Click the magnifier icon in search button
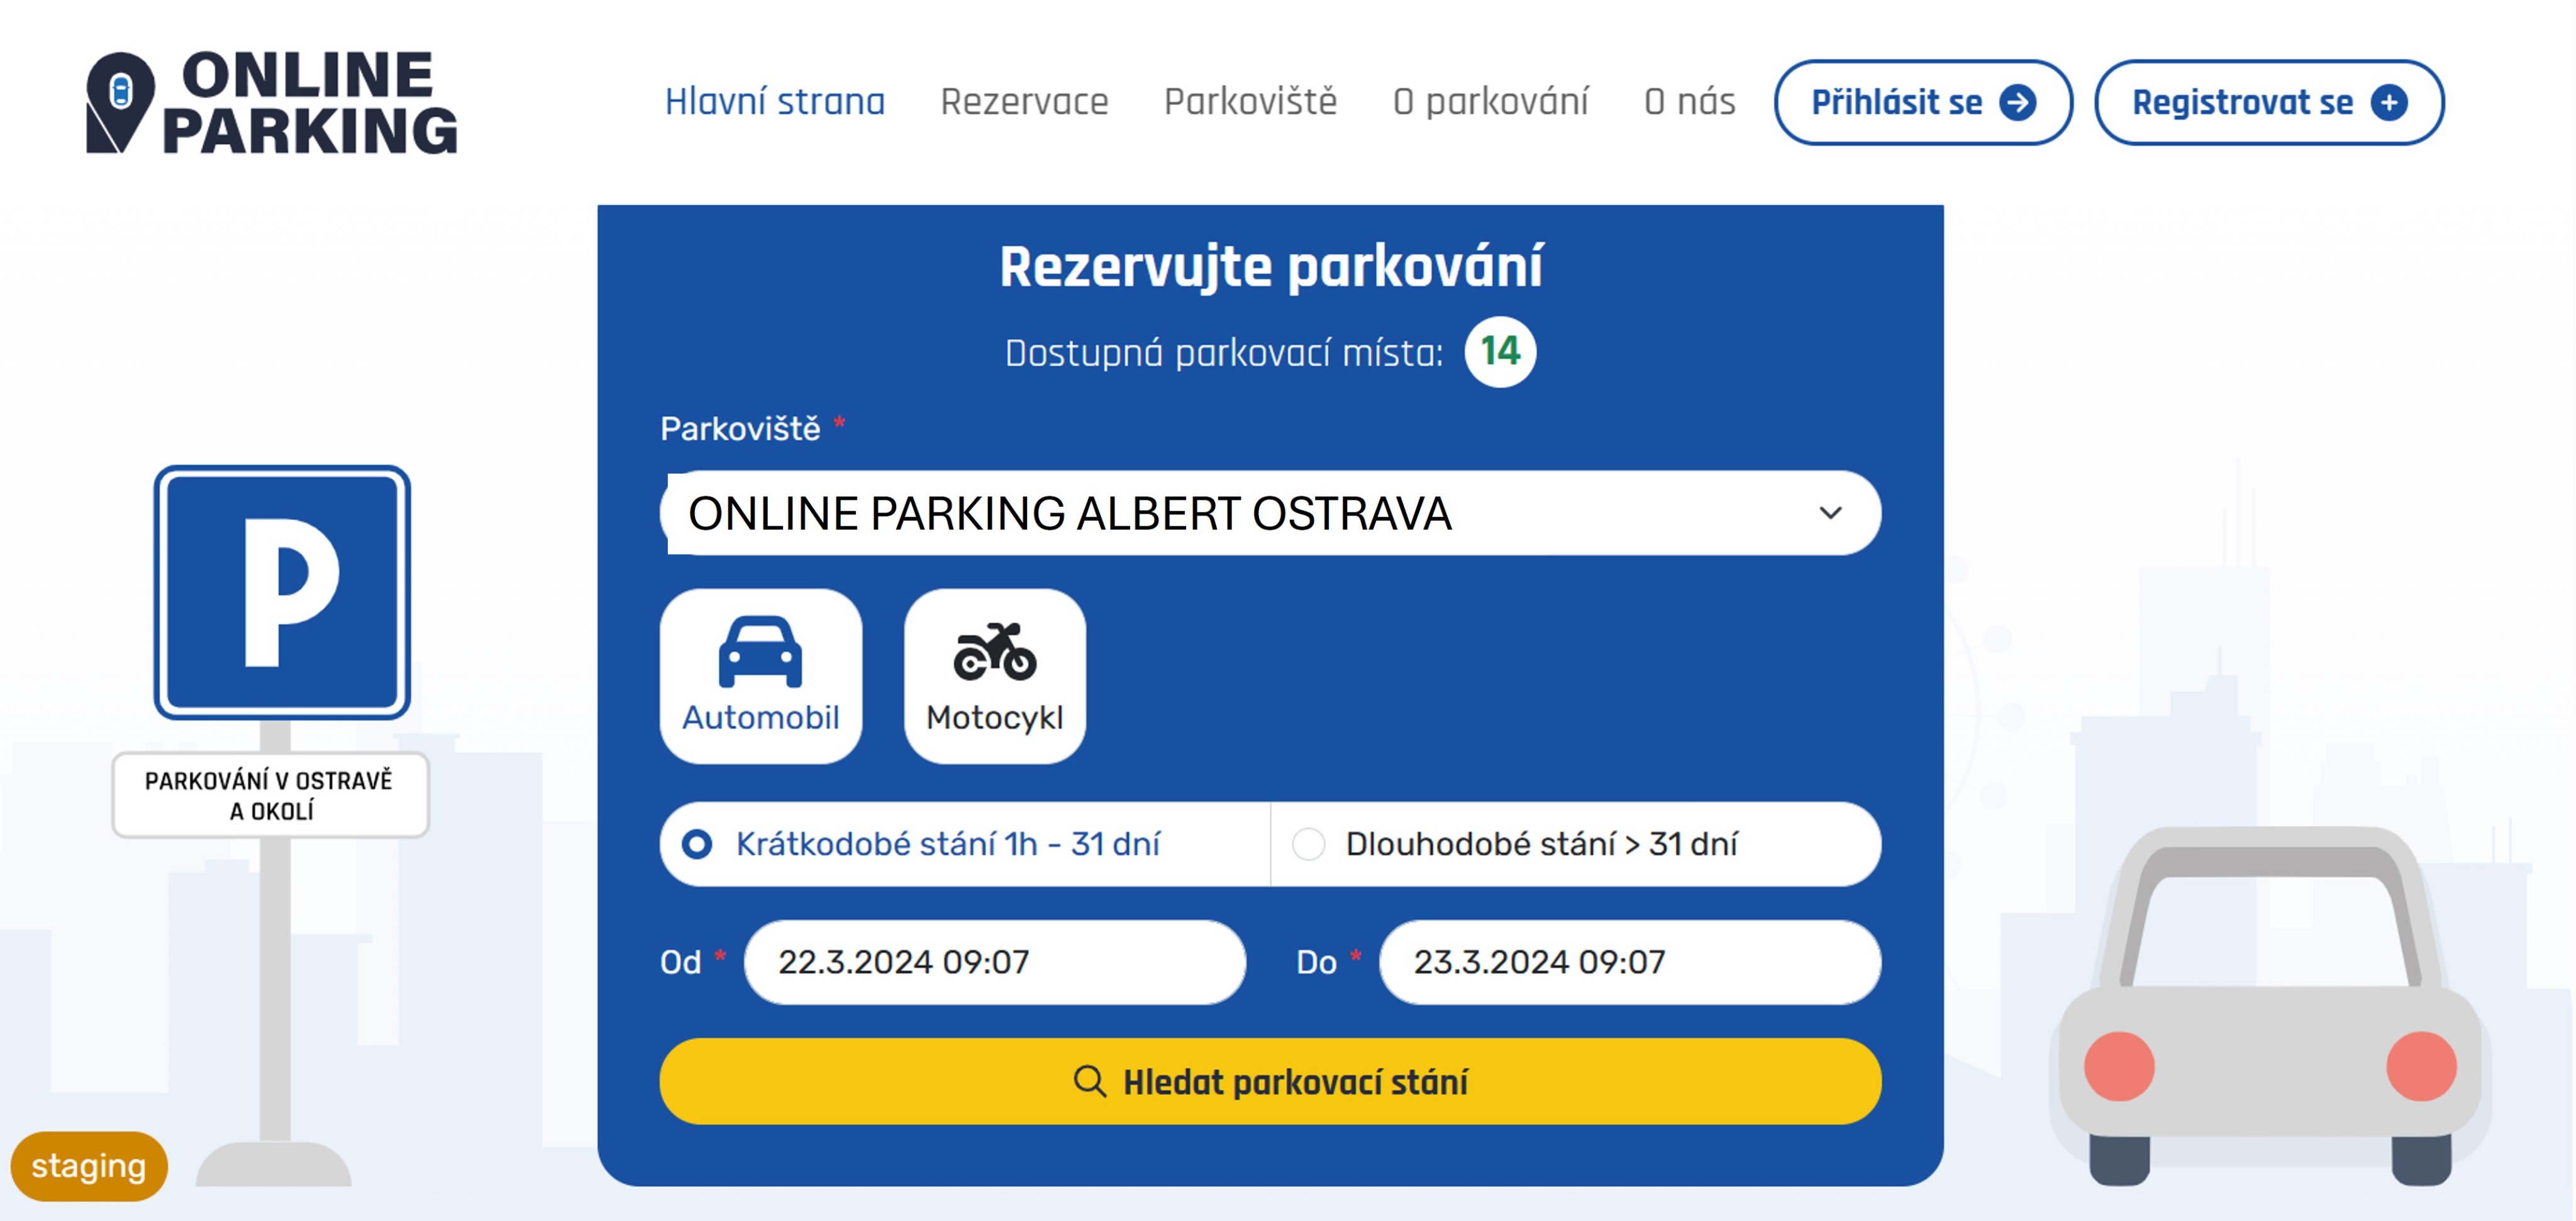This screenshot has height=1221, width=2576. click(1089, 1081)
